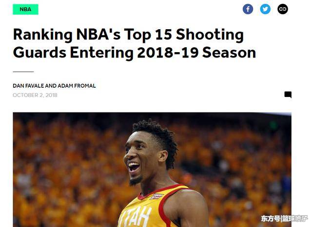Click the short divider line under headline
Screen dimensions: 312x227
(x=23, y=72)
